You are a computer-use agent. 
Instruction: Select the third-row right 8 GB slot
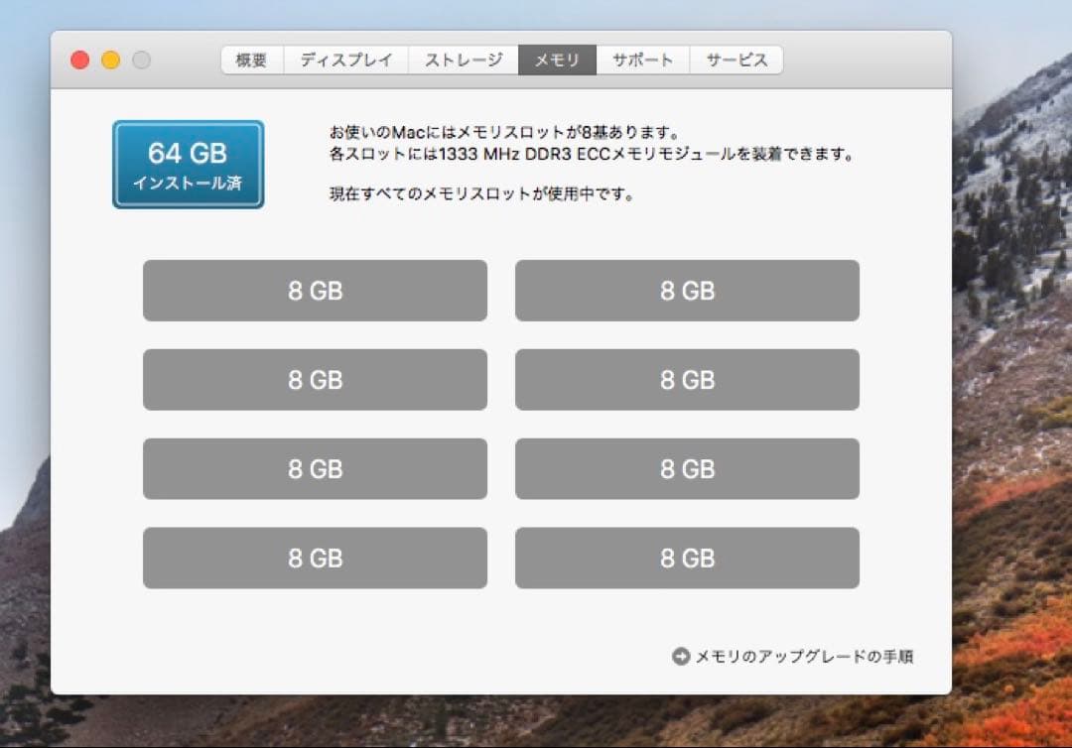coord(687,468)
